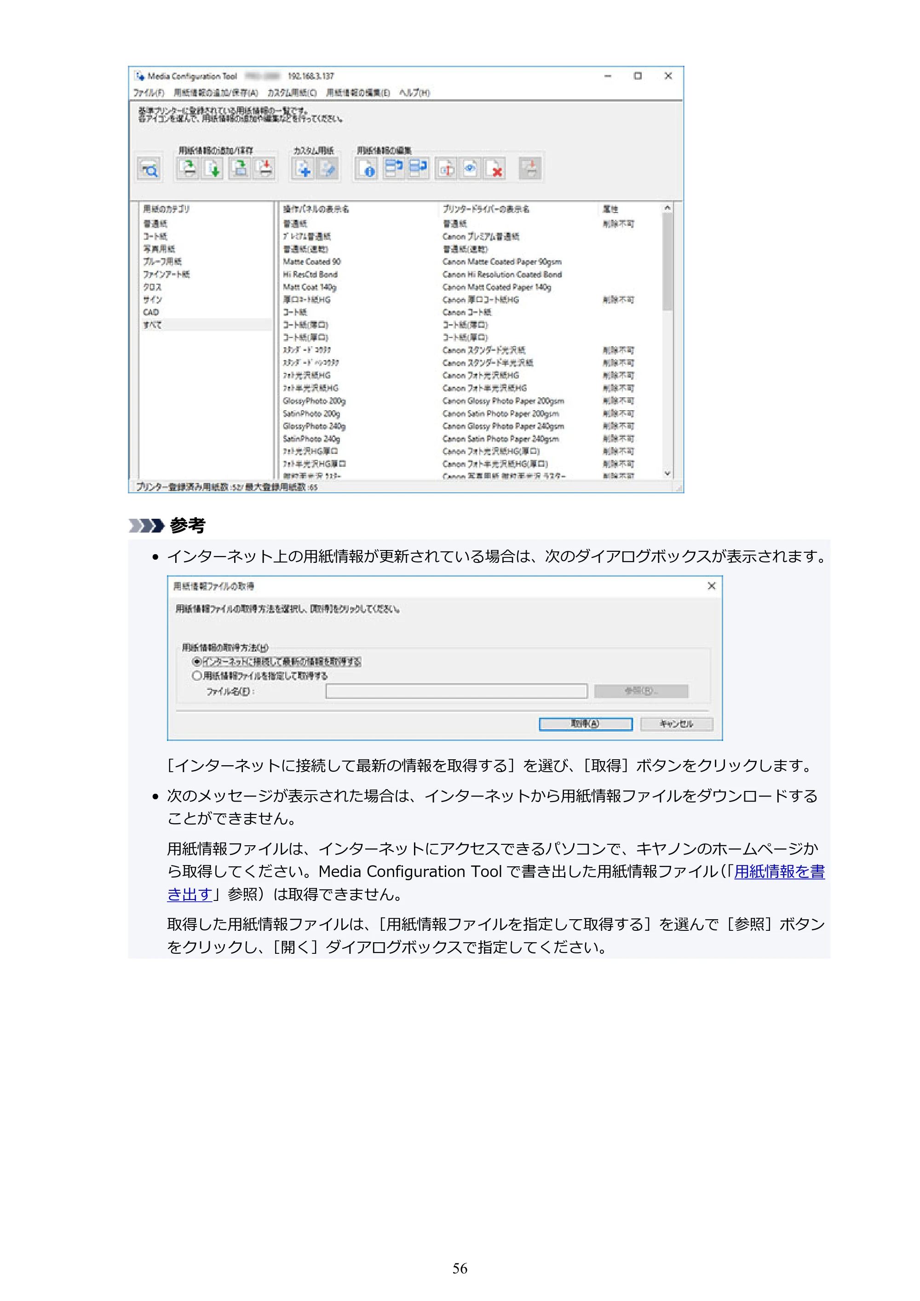
Task: Click the printer search icon with magnifier
Action: click(x=149, y=168)
